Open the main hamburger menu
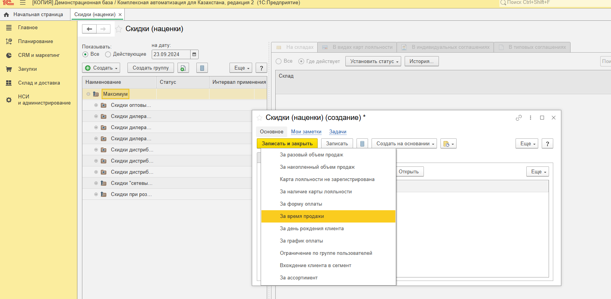 pyautogui.click(x=23, y=3)
